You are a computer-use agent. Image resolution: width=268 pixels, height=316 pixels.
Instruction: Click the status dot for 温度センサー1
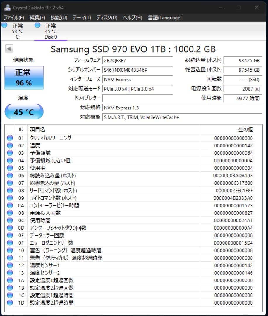coord(9,265)
